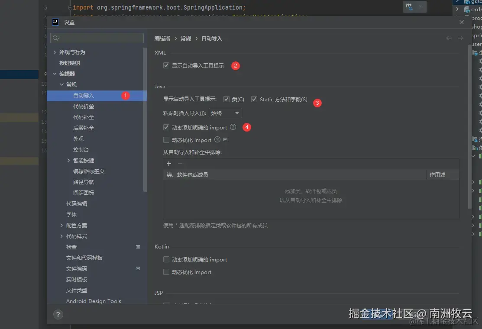
Task: Open 外观 under 常规
Action: [x=78, y=139]
